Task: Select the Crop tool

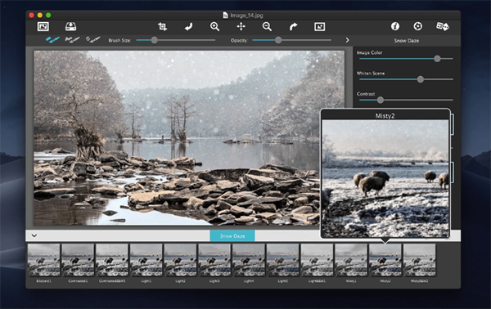Action: 162,27
